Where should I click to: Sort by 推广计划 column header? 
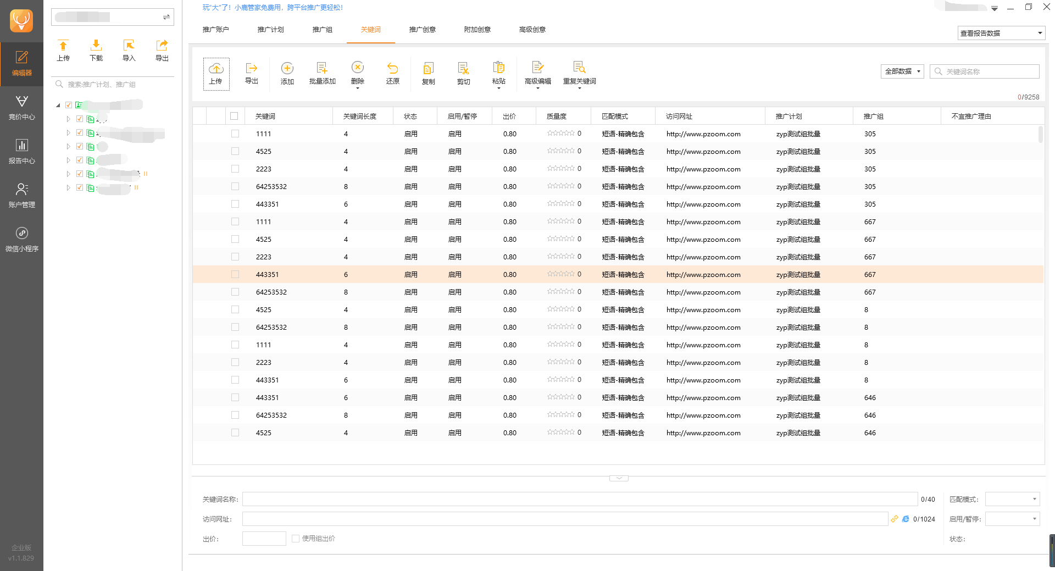point(809,116)
